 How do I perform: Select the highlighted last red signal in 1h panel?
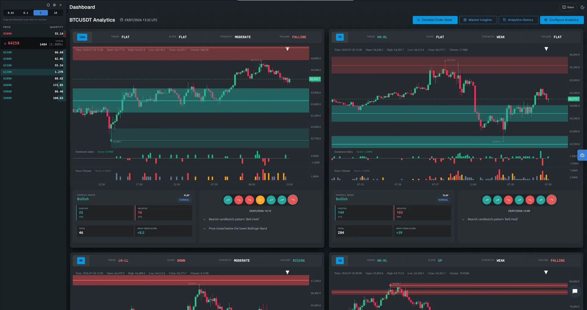[x=552, y=200]
